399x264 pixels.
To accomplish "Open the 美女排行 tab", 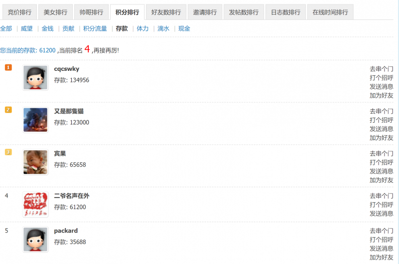I will pos(55,12).
